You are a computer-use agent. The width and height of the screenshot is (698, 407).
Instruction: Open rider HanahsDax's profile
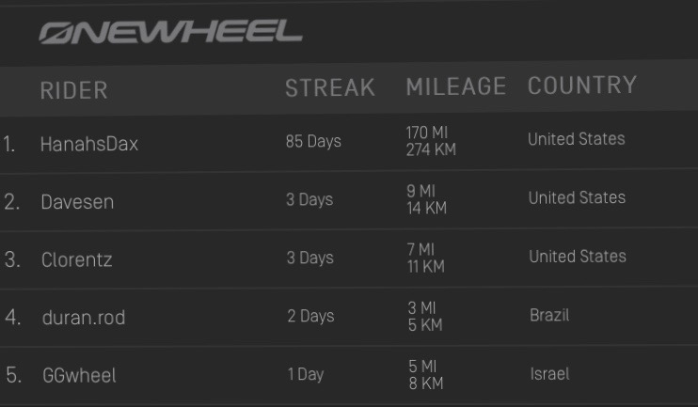click(89, 145)
